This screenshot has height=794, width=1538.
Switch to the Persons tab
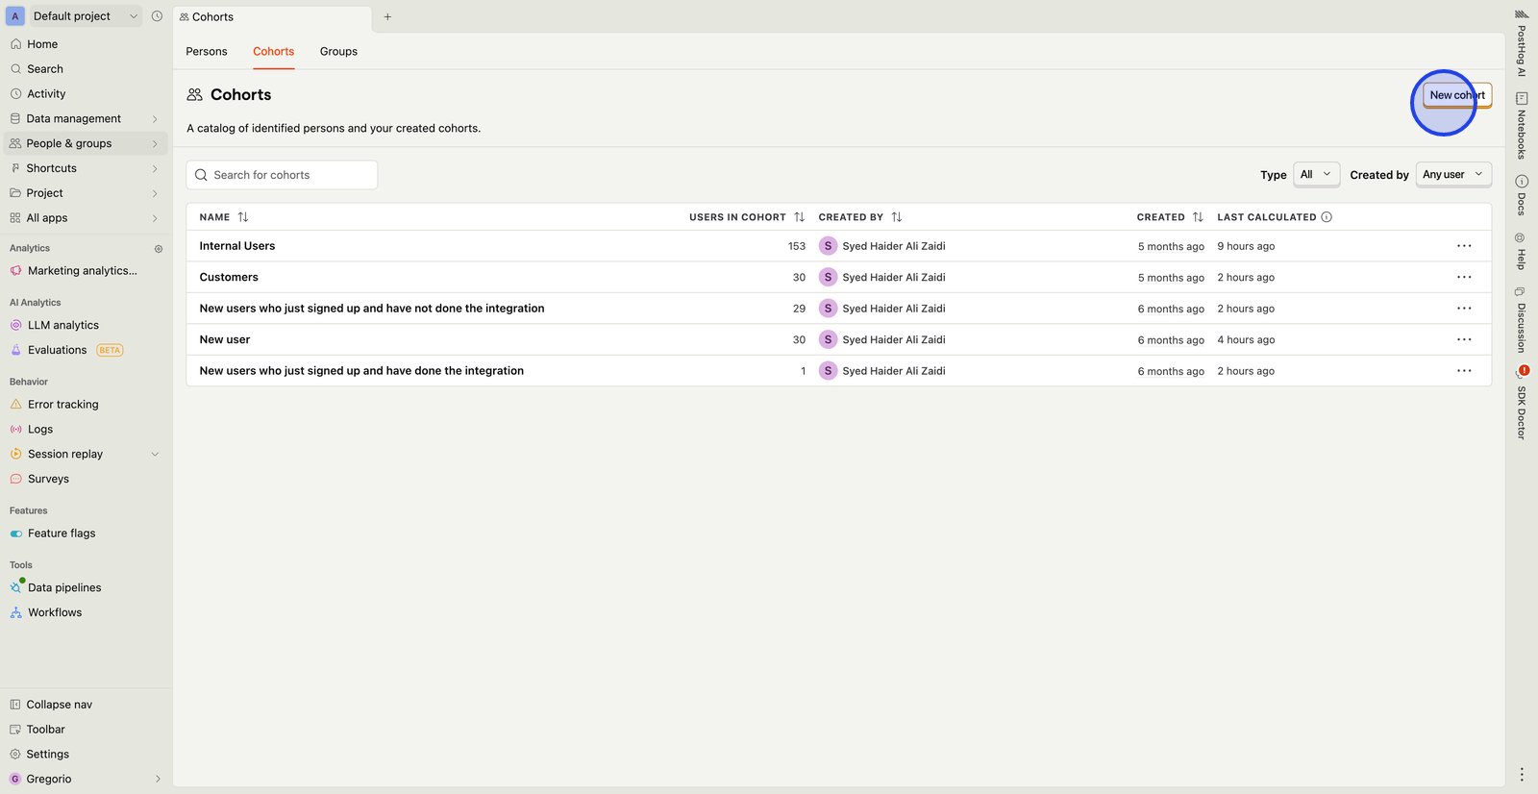pos(207,52)
